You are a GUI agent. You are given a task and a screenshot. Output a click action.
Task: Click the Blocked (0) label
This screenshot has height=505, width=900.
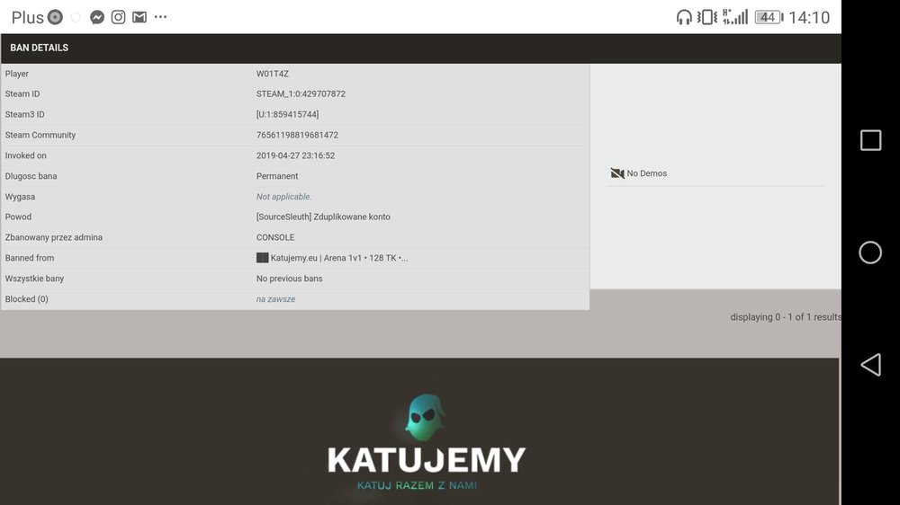tap(26, 299)
